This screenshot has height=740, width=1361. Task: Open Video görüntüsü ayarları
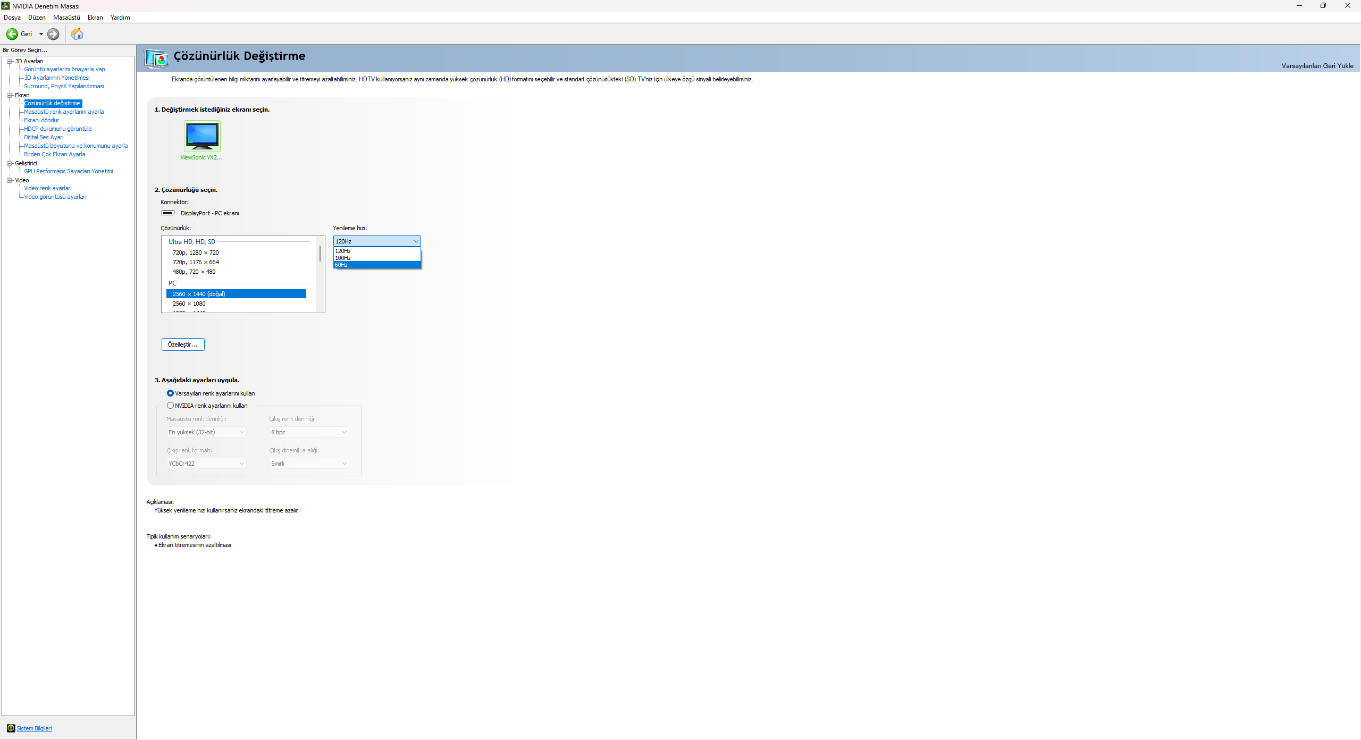click(x=55, y=197)
